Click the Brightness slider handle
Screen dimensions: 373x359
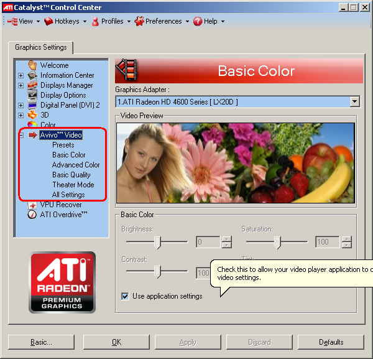pyautogui.click(x=157, y=243)
